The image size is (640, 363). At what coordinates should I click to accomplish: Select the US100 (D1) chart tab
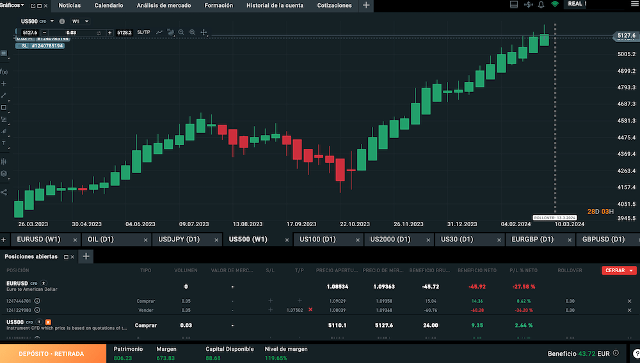point(317,240)
